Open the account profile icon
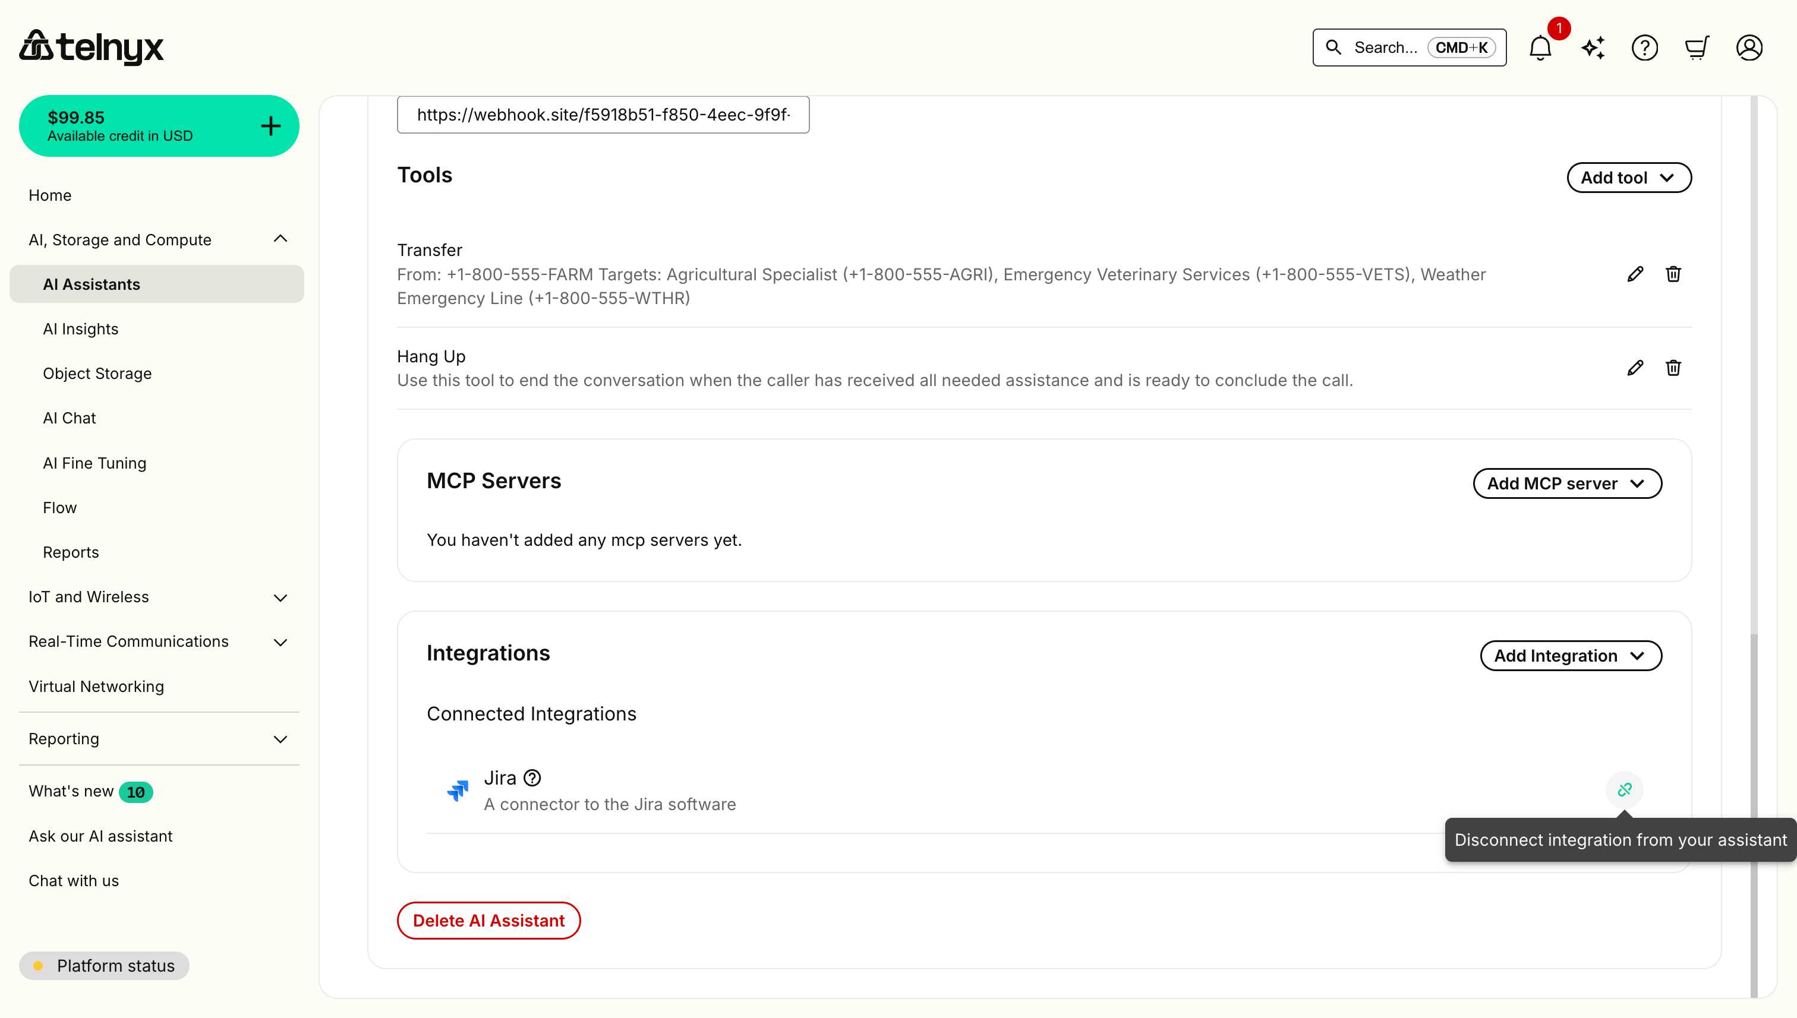Image resolution: width=1797 pixels, height=1018 pixels. (x=1749, y=47)
